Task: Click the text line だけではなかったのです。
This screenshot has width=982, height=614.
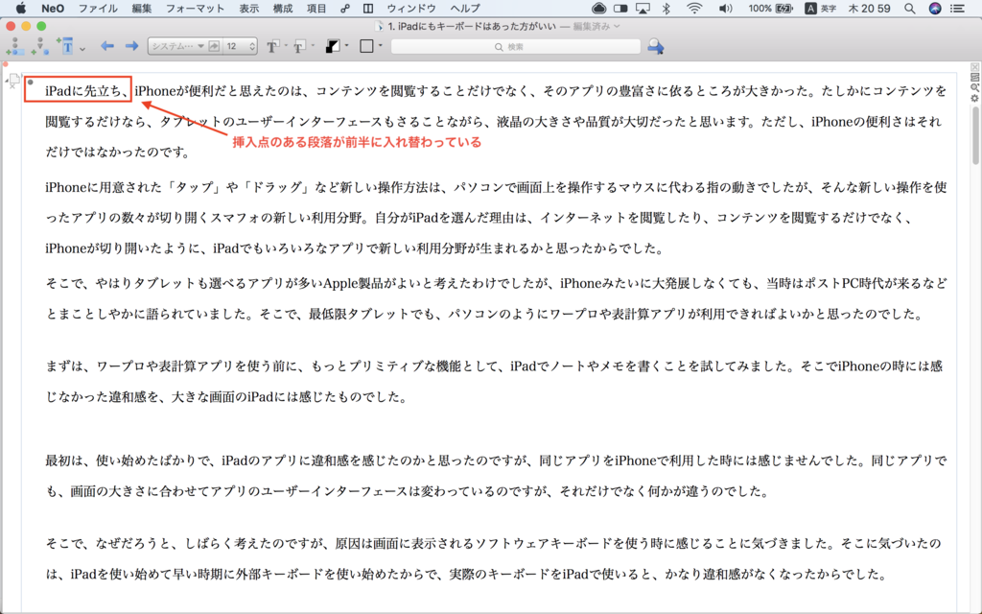Action: [x=117, y=152]
